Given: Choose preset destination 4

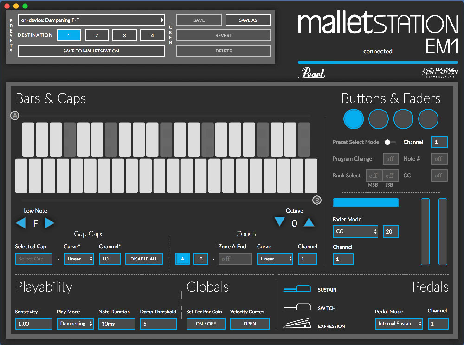Looking at the screenshot, I should (152, 35).
